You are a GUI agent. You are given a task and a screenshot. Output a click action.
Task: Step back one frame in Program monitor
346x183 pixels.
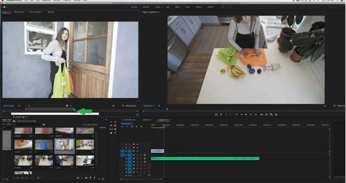point(241,115)
